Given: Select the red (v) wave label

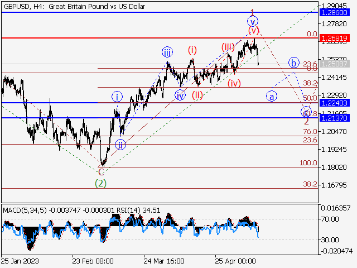Looking at the screenshot, I should click(x=254, y=30).
